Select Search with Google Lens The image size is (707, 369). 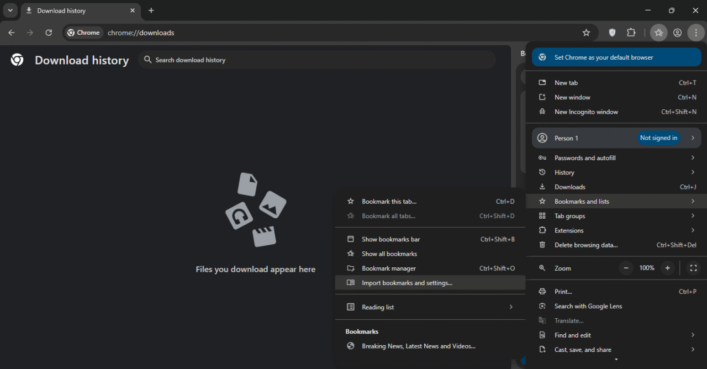[616, 306]
